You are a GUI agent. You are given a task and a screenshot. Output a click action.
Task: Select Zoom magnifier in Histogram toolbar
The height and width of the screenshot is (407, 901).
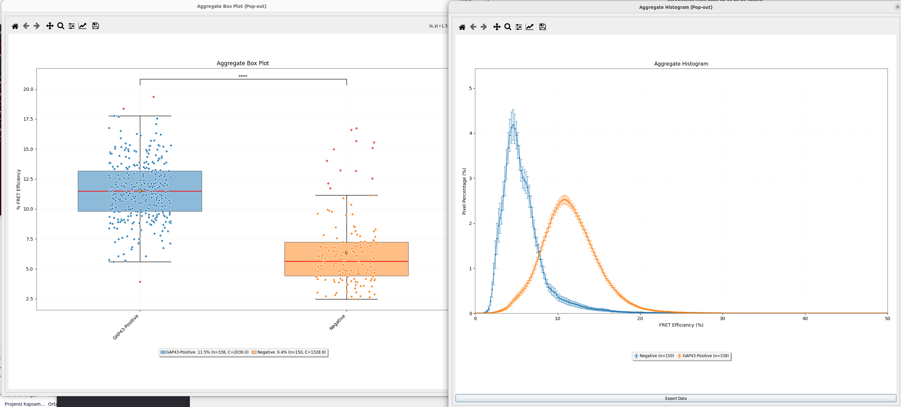click(507, 27)
